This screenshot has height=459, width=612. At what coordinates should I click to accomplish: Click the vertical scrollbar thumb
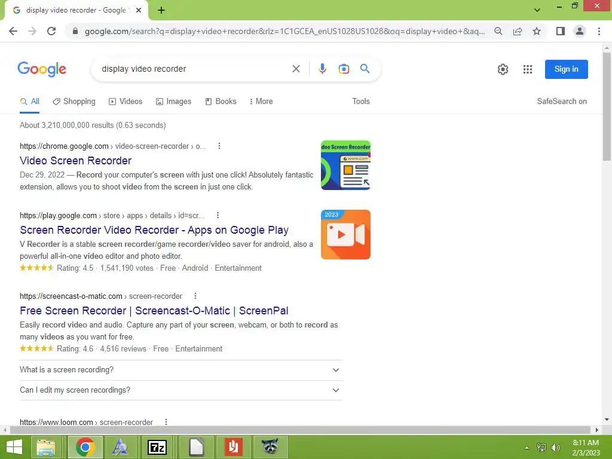pos(607,106)
